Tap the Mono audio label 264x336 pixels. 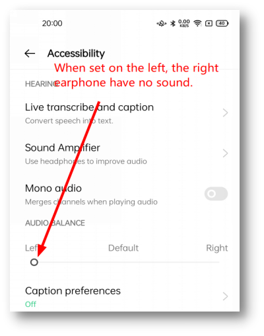coord(53,189)
